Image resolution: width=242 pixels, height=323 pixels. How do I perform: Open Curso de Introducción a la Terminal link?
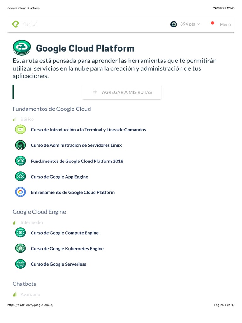point(88,130)
